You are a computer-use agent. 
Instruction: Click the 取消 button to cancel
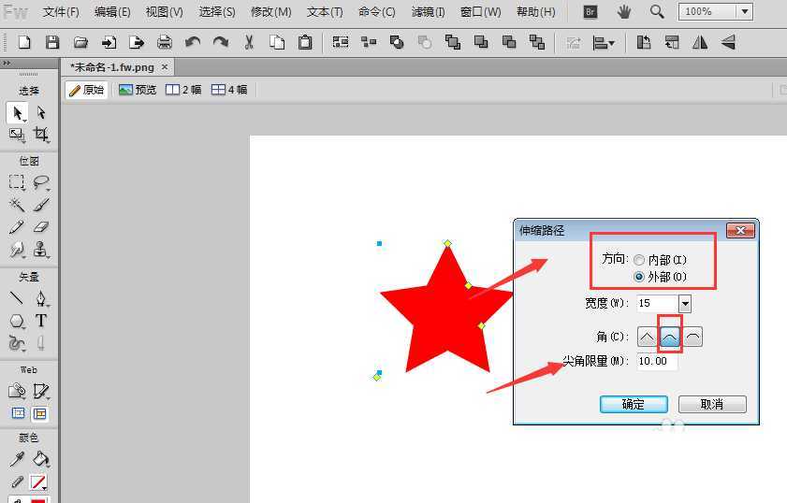tap(712, 404)
